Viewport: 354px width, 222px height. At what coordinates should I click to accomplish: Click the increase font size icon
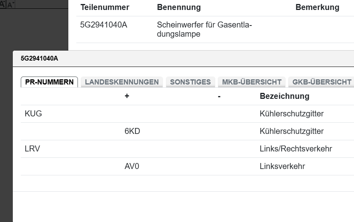tap(3, 4)
